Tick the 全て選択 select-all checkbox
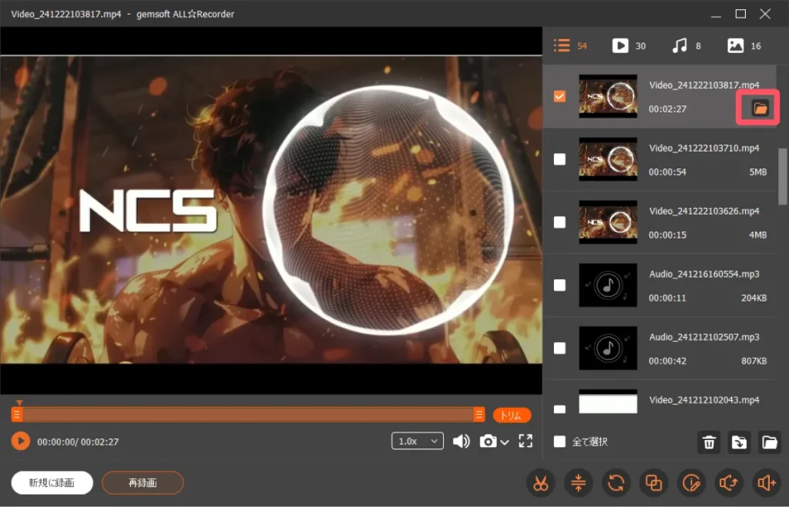Viewport: 789px width, 507px height. point(560,442)
